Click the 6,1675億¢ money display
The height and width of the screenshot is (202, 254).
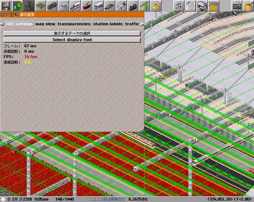[138, 199]
